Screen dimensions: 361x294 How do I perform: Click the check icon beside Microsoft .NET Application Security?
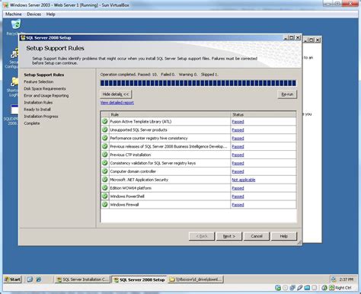(x=104, y=180)
